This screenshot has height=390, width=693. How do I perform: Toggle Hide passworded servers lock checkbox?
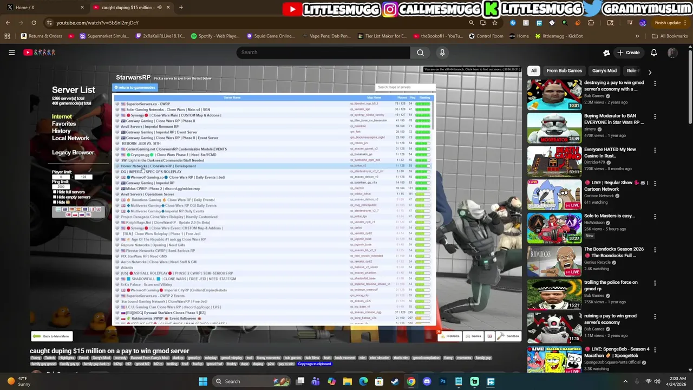point(55,202)
